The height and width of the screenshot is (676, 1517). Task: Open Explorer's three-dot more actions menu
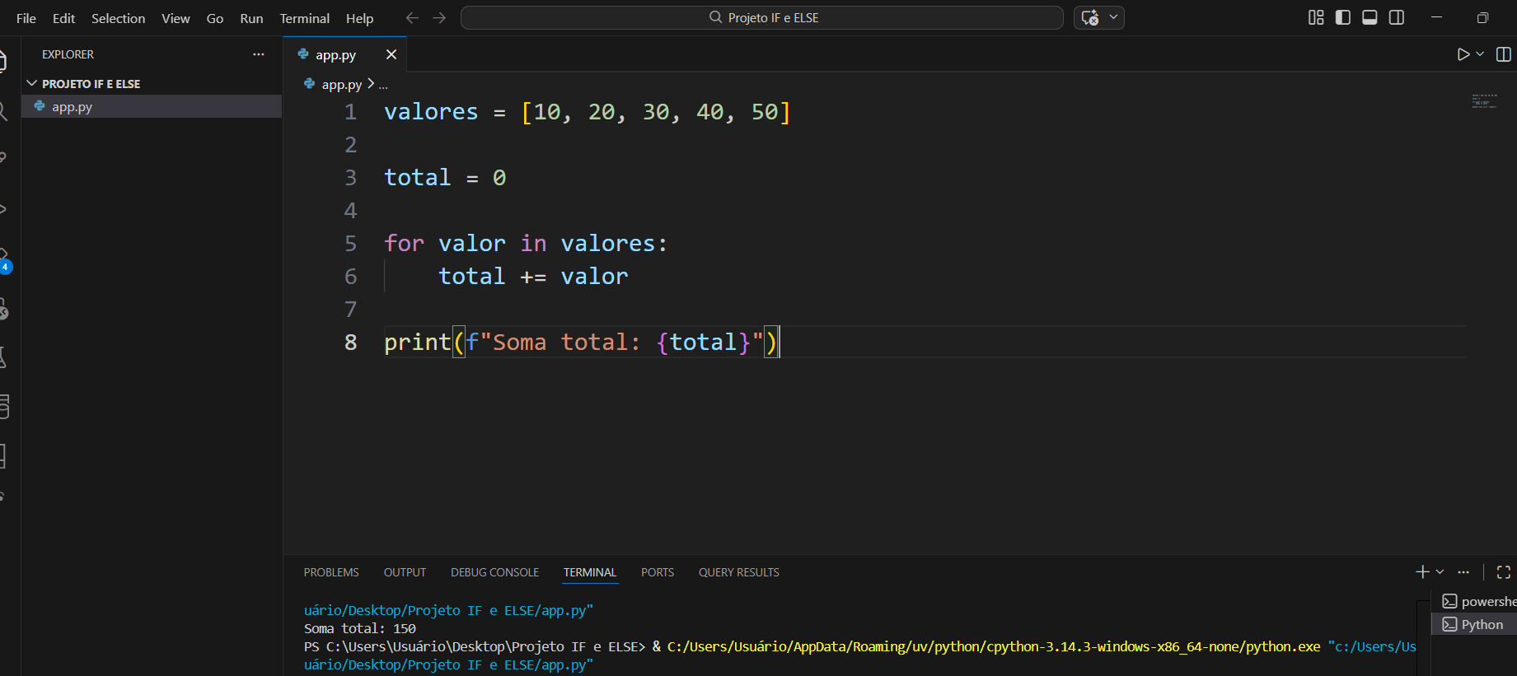[x=259, y=54]
